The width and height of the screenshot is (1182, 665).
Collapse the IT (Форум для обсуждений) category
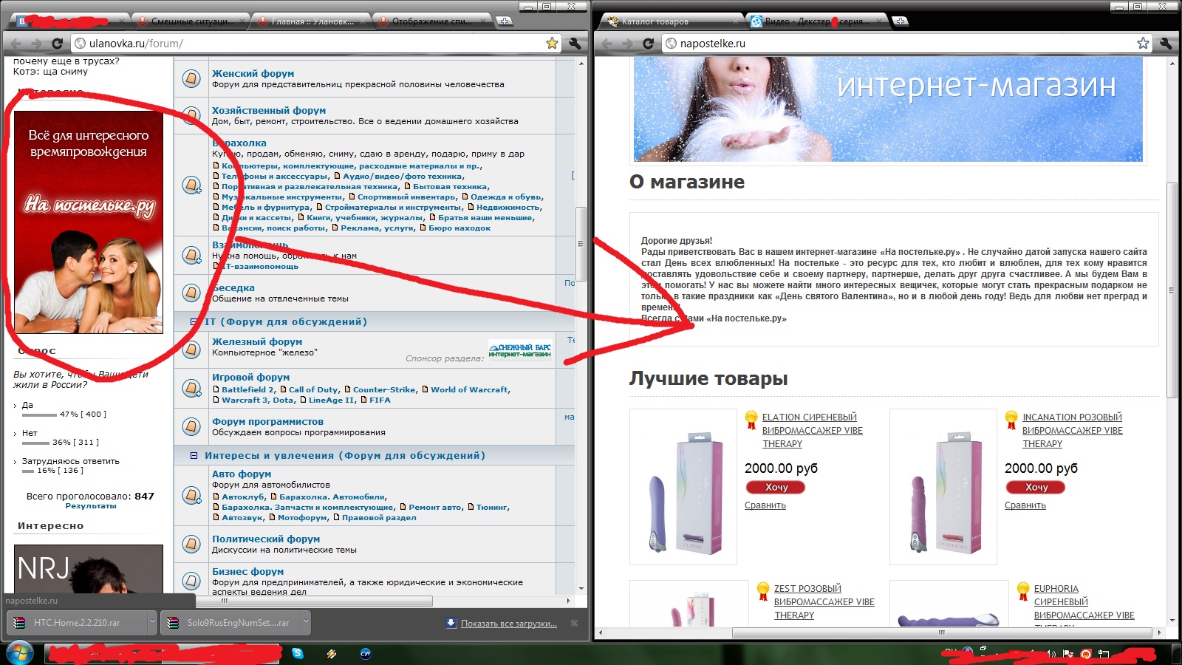pos(194,322)
